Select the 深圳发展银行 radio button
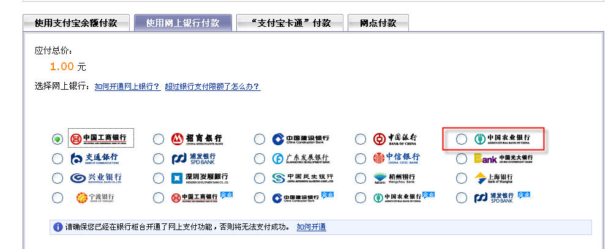 click(159, 178)
